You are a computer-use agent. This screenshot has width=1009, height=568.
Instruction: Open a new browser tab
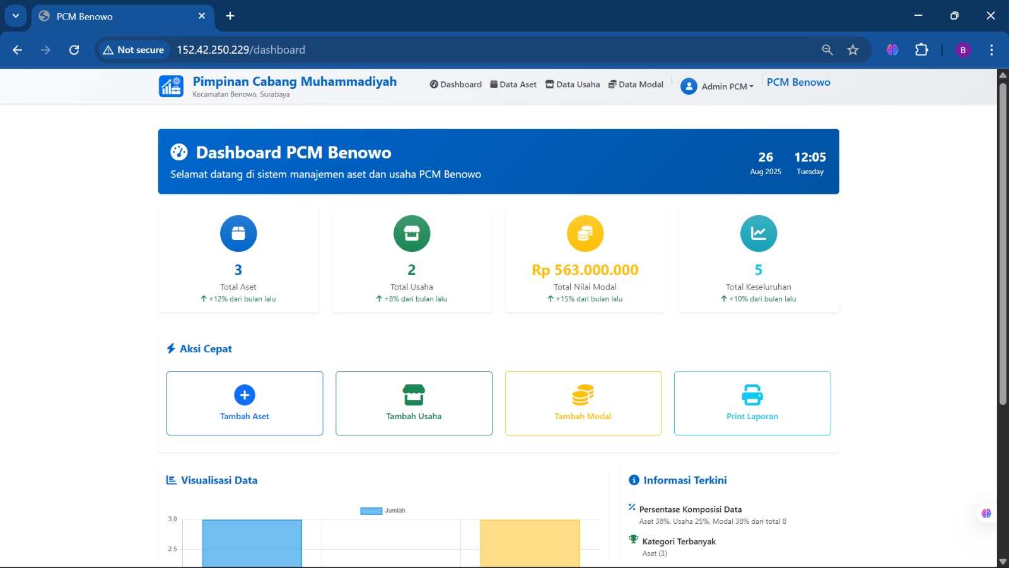click(230, 16)
